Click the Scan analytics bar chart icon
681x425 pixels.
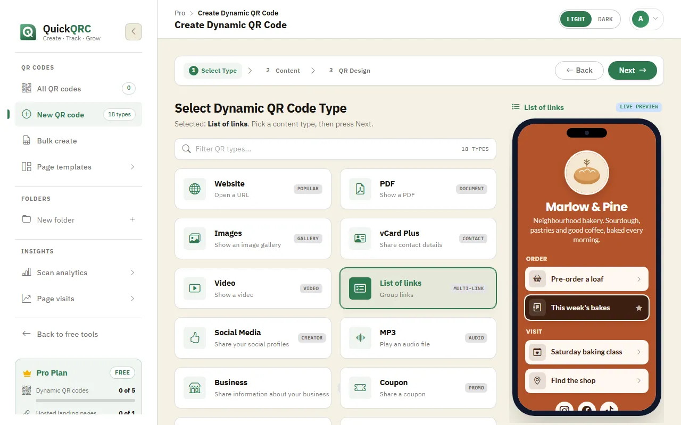click(26, 273)
